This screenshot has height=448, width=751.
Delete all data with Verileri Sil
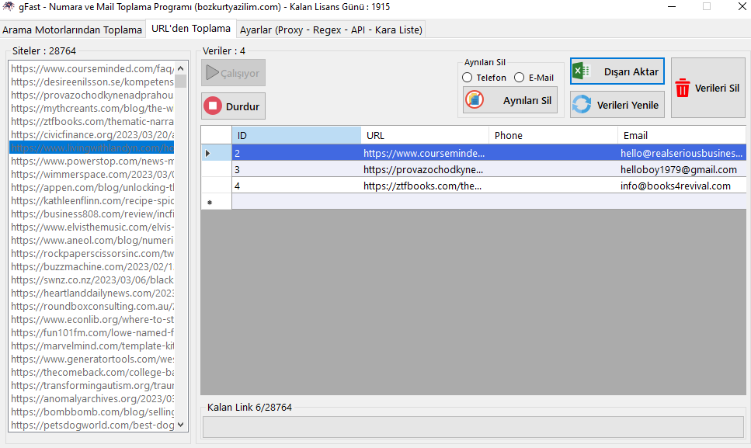(708, 88)
